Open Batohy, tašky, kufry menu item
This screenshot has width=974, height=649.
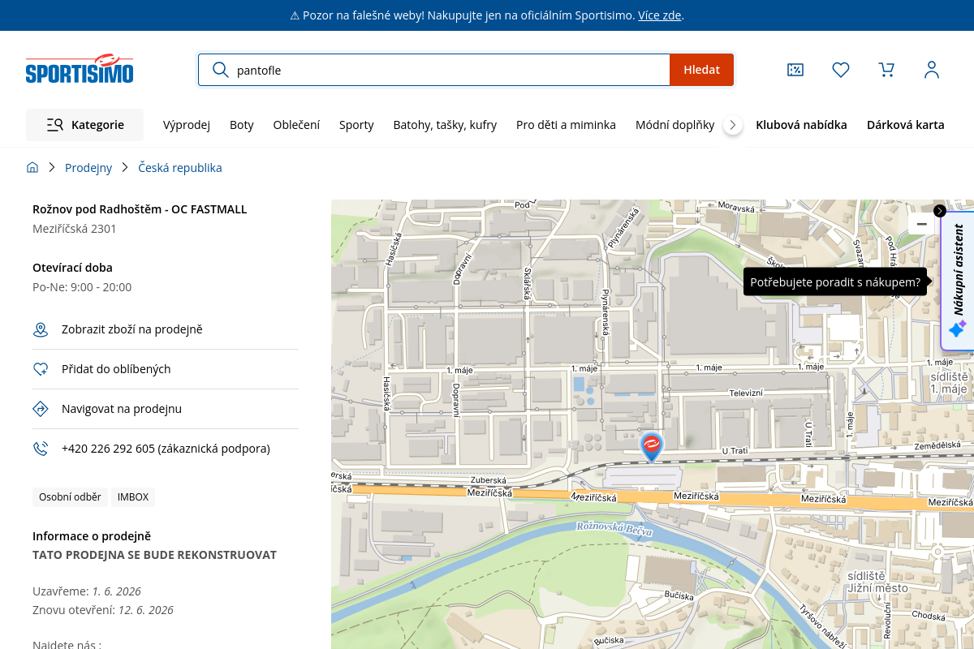point(445,125)
